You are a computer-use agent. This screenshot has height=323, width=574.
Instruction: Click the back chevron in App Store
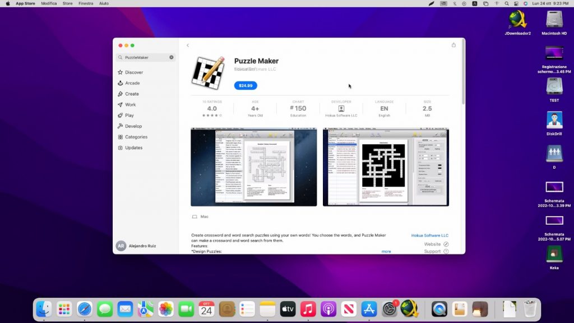[x=188, y=45]
